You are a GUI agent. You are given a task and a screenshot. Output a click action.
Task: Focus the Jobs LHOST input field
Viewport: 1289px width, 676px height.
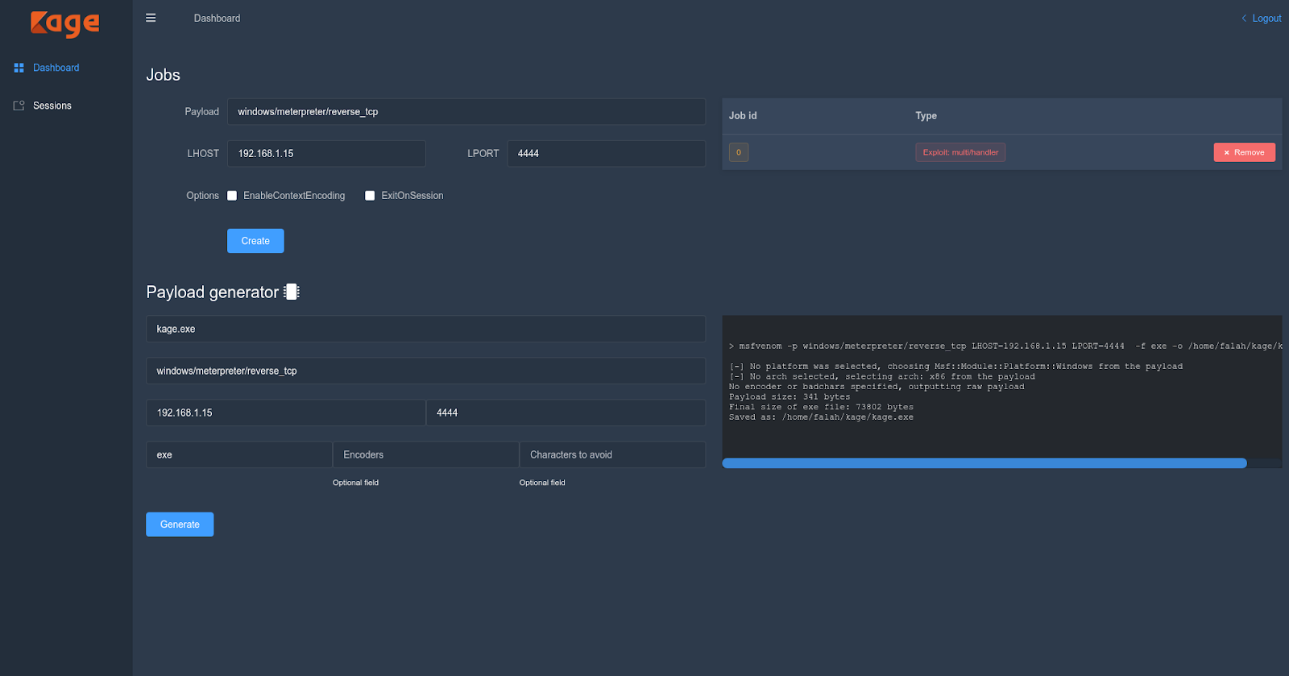coord(326,154)
